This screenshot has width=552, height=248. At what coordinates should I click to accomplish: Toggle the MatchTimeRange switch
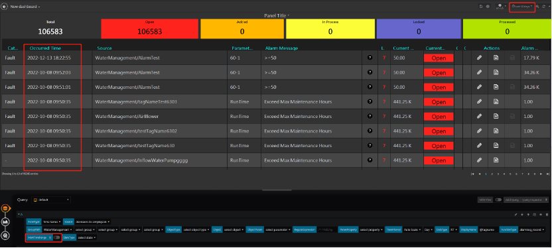(x=56, y=237)
